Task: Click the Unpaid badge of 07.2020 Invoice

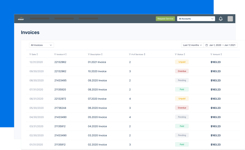Action: coord(182,99)
